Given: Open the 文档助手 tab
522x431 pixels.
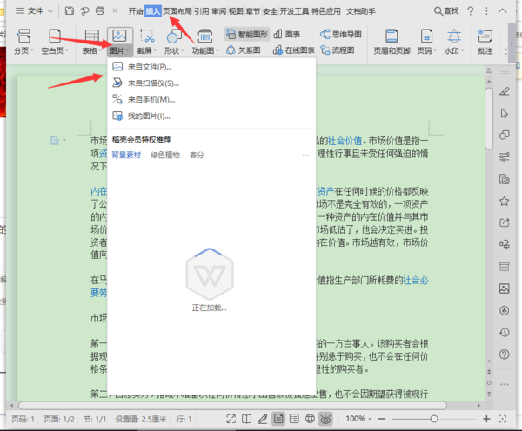Looking at the screenshot, I should 361,11.
